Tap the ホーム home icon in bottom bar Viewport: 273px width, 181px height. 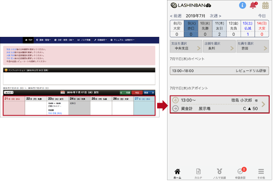click(x=177, y=173)
